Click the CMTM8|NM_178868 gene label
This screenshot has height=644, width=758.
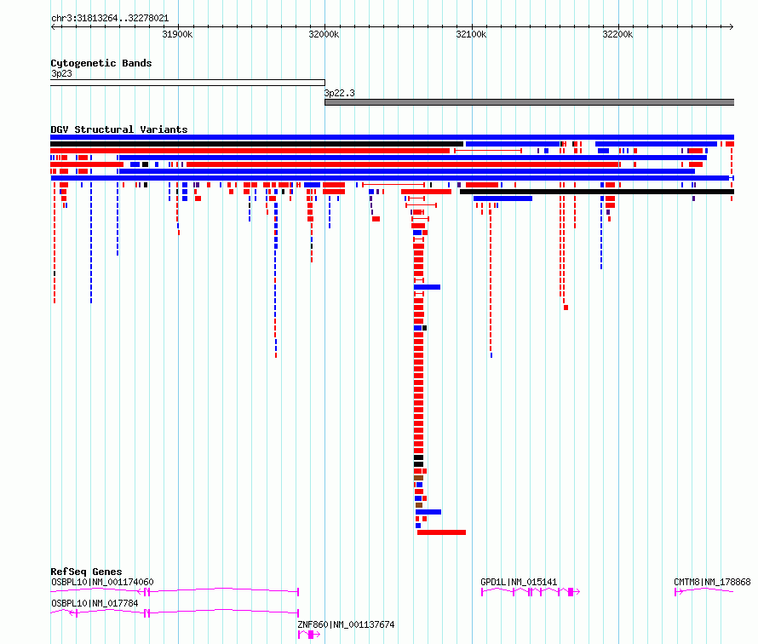(x=712, y=582)
